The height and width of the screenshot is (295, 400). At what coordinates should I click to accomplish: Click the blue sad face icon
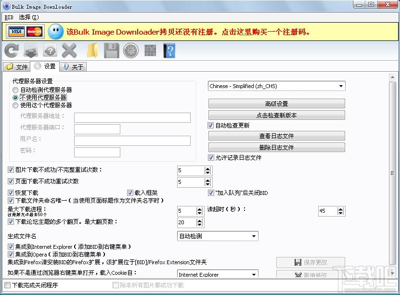tap(56, 32)
